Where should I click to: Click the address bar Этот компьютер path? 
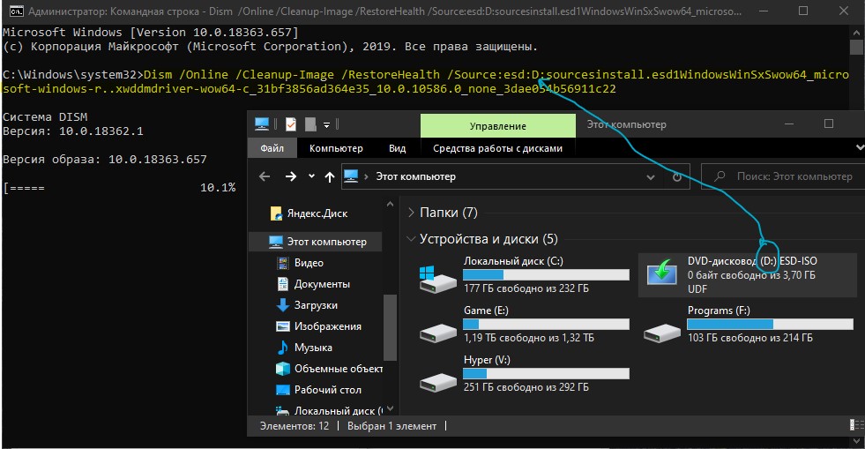tap(416, 176)
